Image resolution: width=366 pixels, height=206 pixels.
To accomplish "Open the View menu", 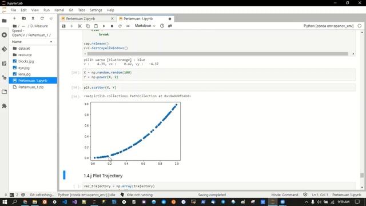I will [x=35, y=10].
